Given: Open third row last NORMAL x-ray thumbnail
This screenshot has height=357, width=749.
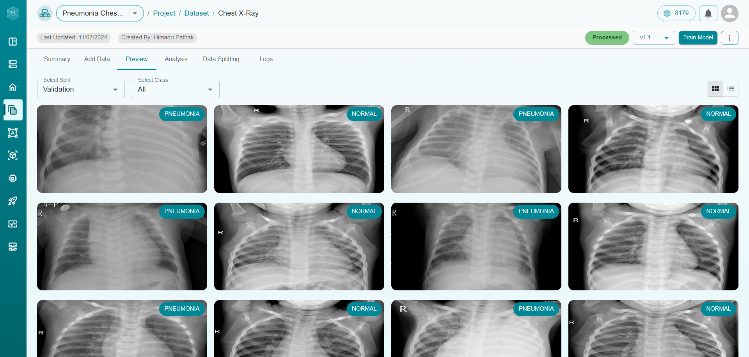Looking at the screenshot, I should [653, 329].
